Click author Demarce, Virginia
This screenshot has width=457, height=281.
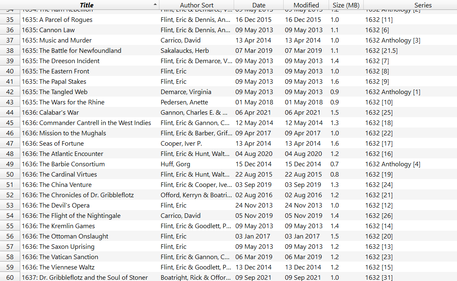pos(186,92)
